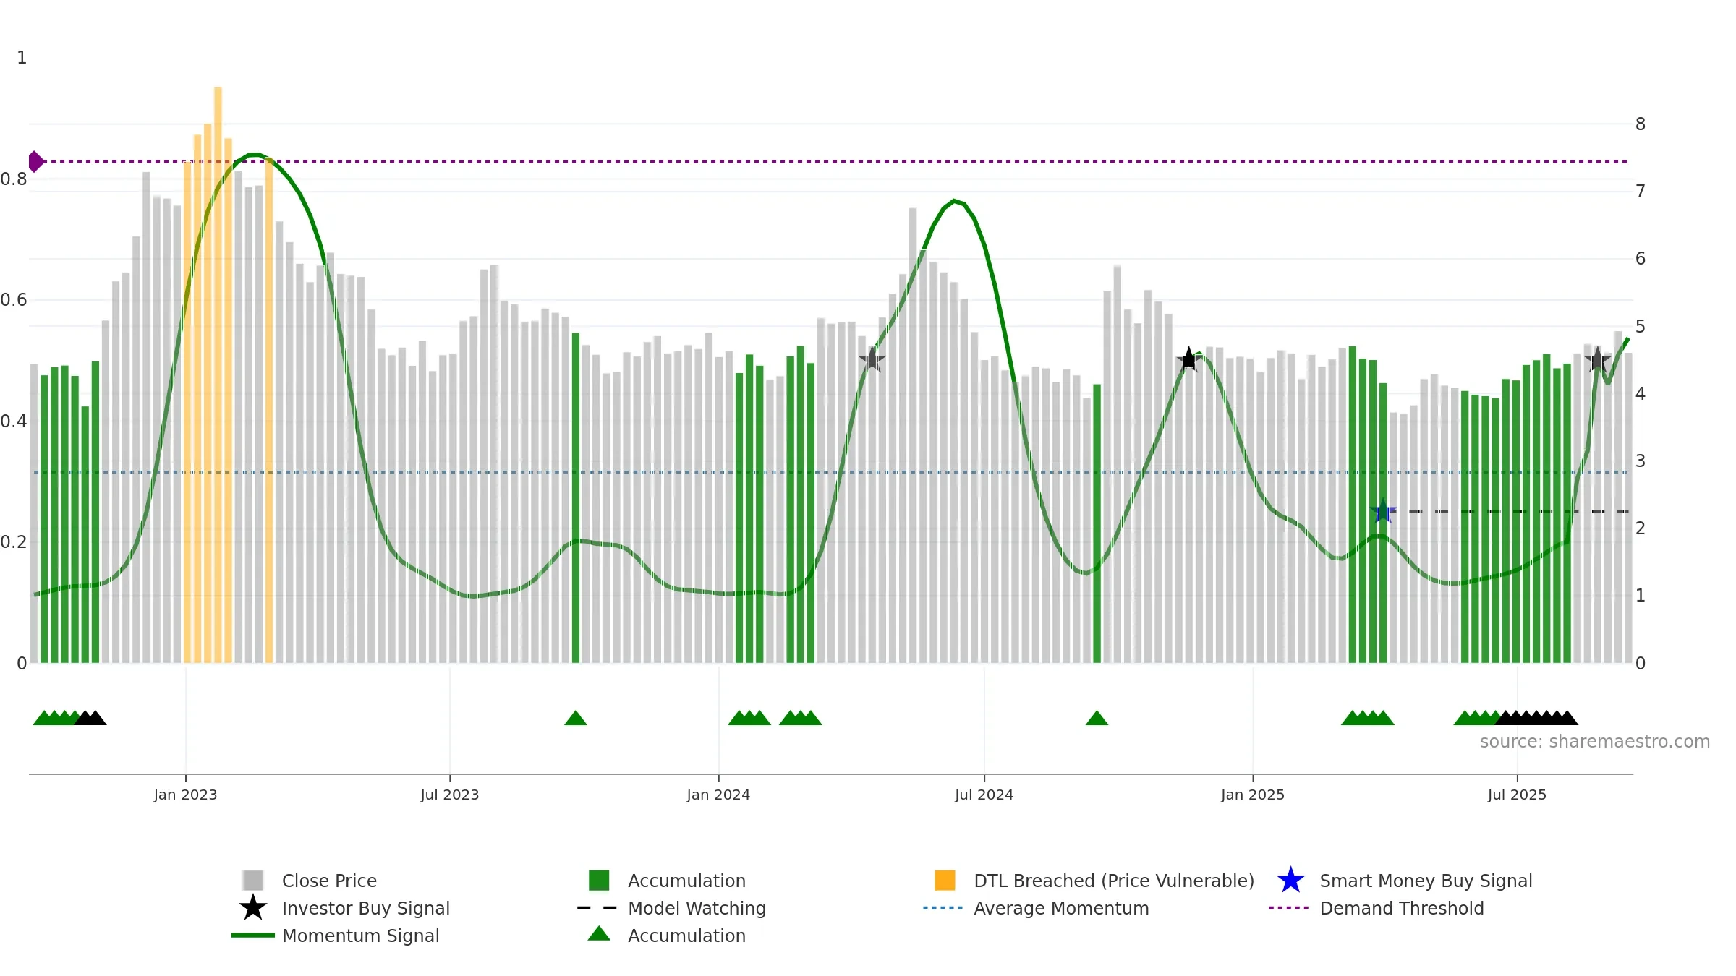Screen dimensions: 1736x976
Task: Click the green Accumulation square legend swatch
Action: 599,880
